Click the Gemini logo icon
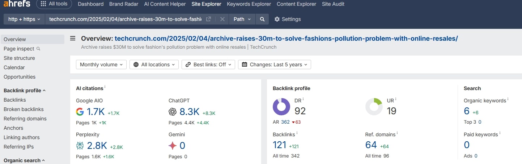 [173, 146]
